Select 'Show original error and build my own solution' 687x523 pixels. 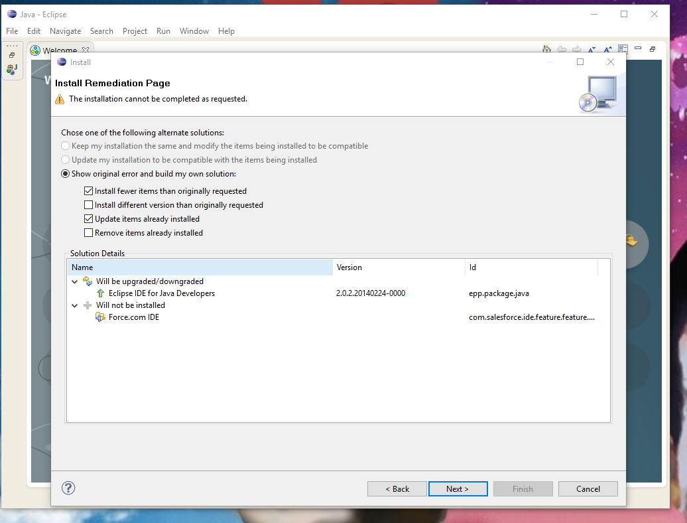coord(65,174)
